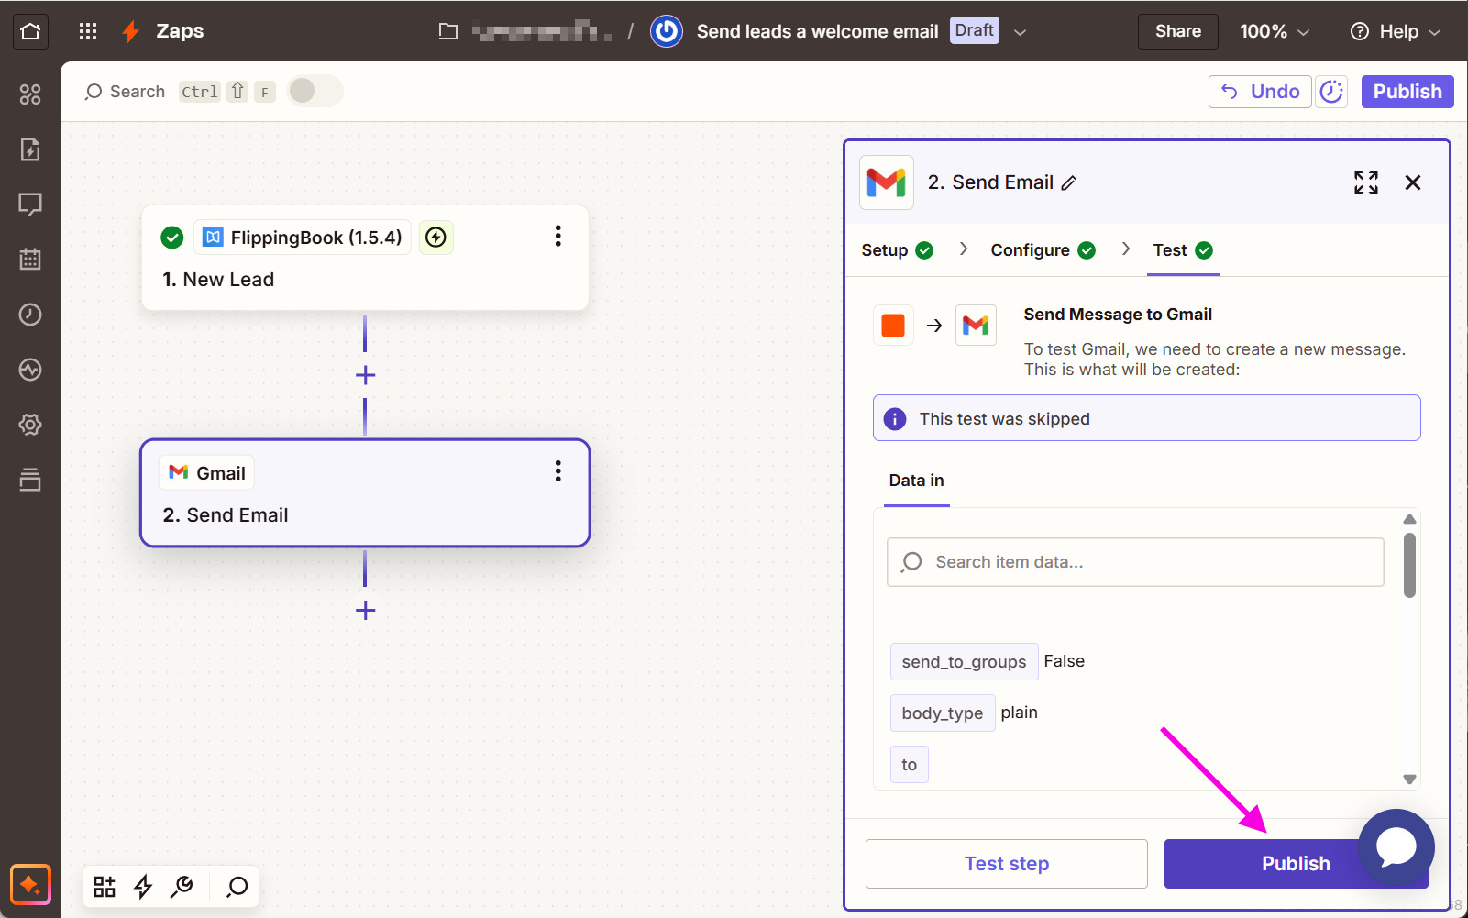Open the sidebar notes comment icon
The width and height of the screenshot is (1468, 918).
pyautogui.click(x=30, y=205)
